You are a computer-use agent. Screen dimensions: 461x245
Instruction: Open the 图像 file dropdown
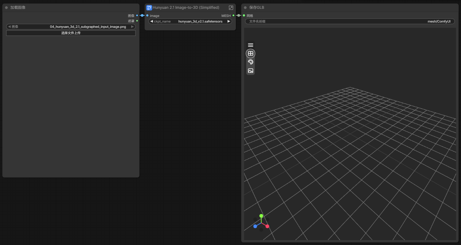[71, 27]
